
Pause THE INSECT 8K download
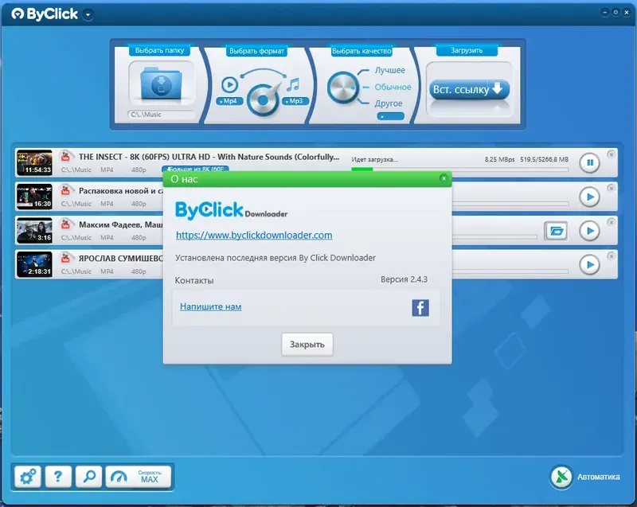coord(589,163)
